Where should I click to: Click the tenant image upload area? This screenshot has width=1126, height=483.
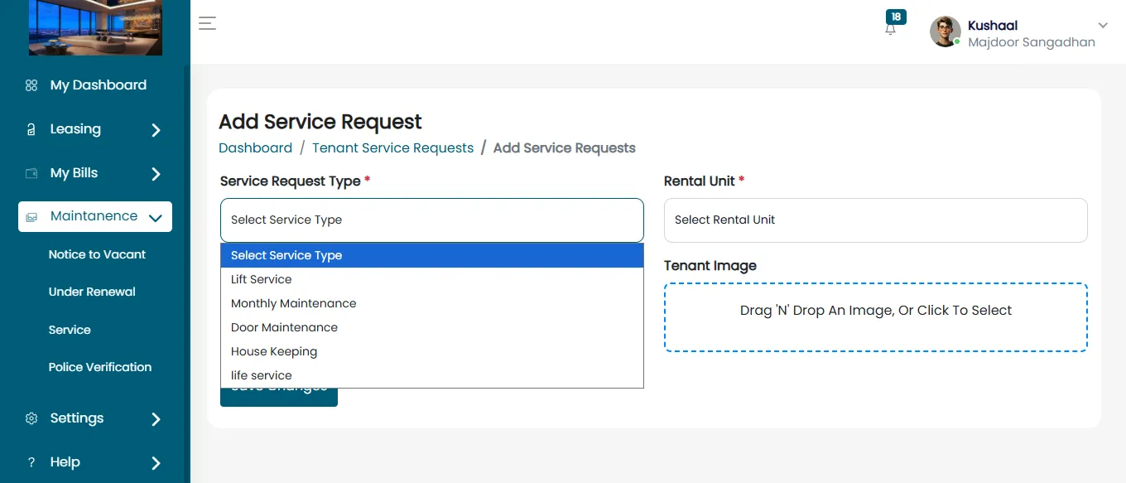(x=876, y=317)
